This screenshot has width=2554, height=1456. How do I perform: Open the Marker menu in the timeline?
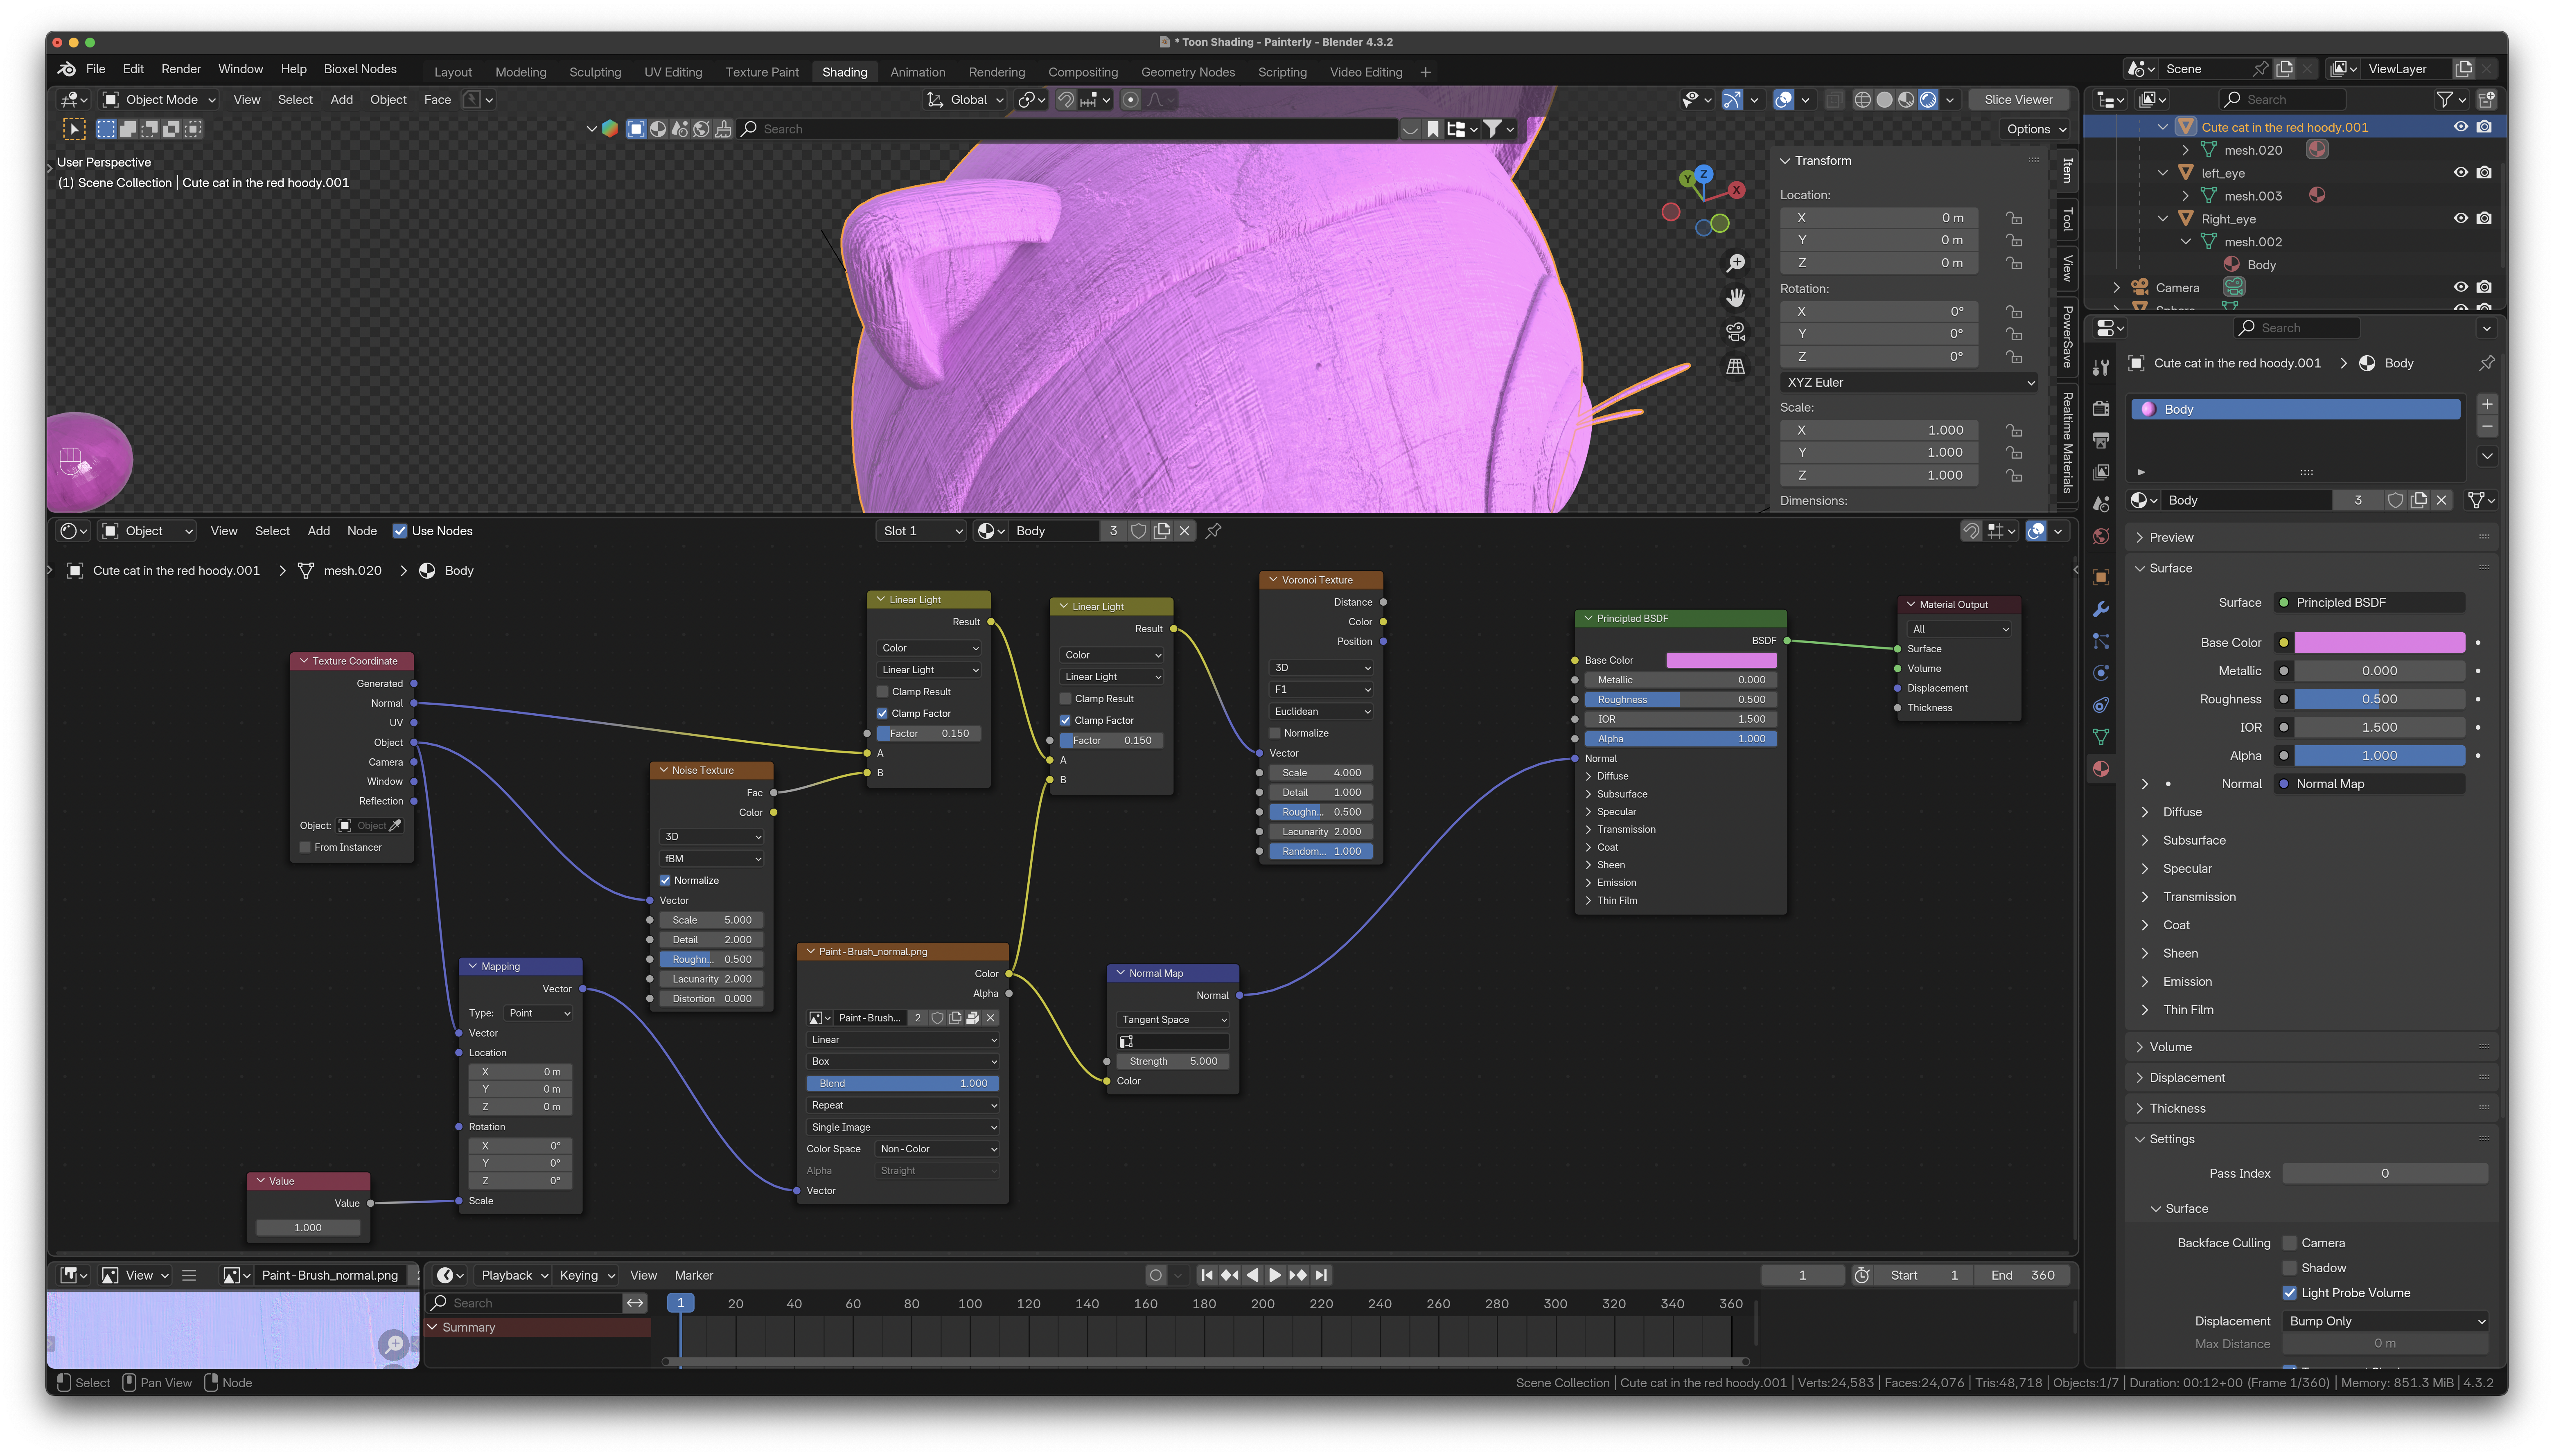(x=694, y=1275)
